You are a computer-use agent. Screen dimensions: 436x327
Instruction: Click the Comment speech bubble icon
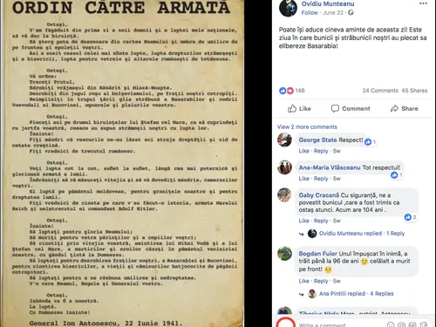pyautogui.click(x=335, y=109)
